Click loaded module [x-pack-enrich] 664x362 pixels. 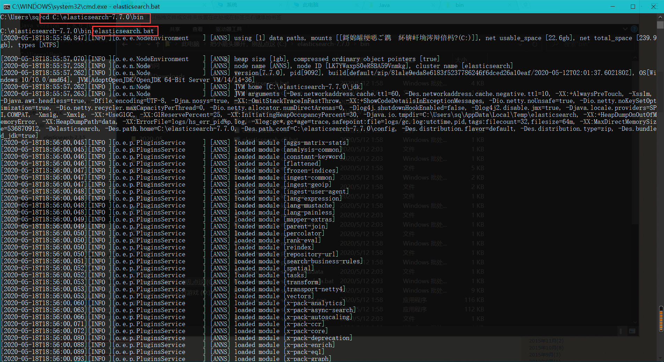click(285, 345)
